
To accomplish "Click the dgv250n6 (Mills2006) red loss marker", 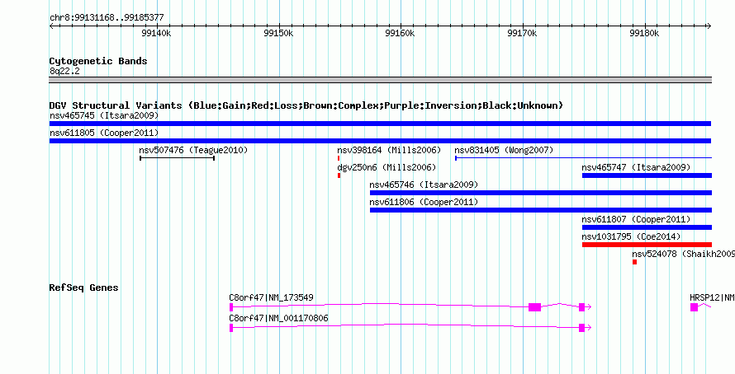I will 339,175.
